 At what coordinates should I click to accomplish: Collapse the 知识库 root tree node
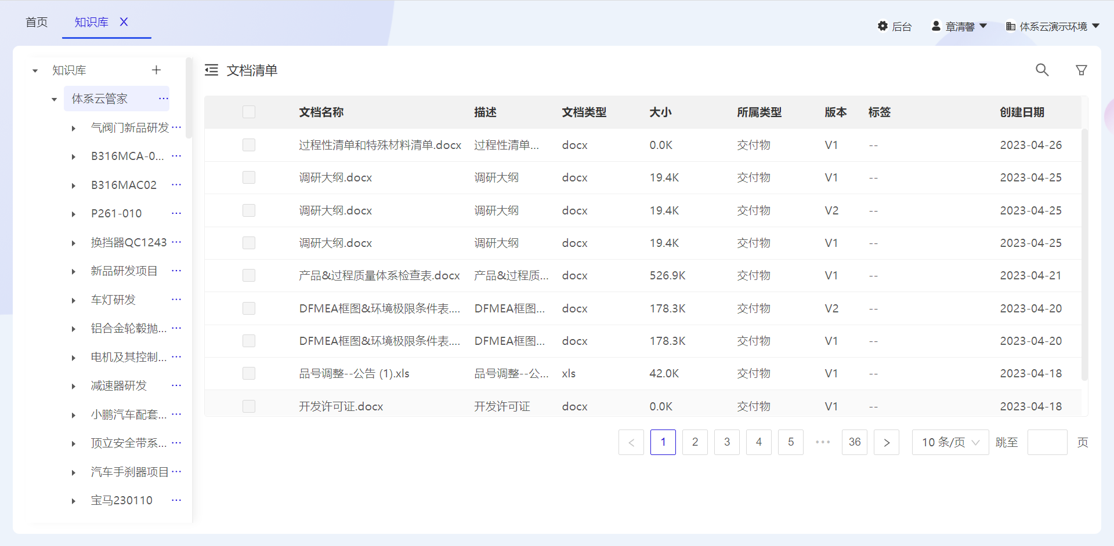pos(35,71)
